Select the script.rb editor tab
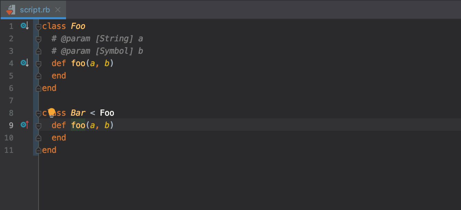Screen dimensions: 461x210 (x=34, y=10)
